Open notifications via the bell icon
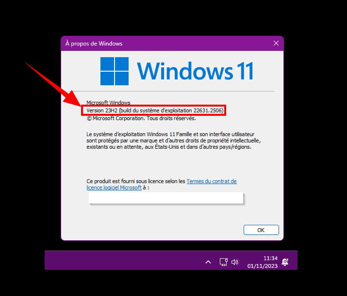 point(285,262)
